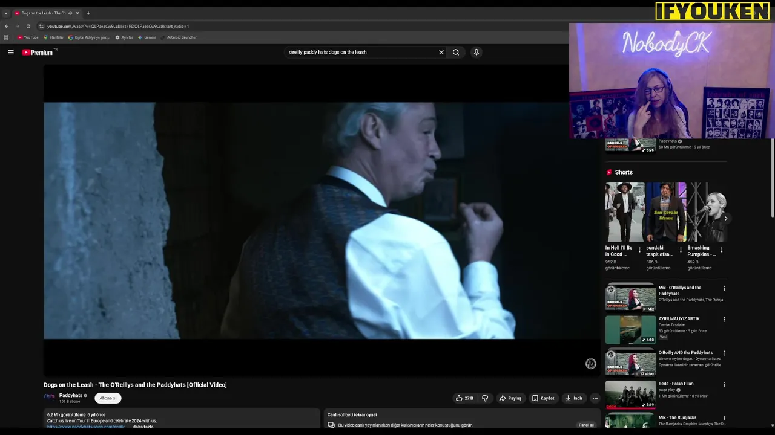Run search with the magnifier icon
This screenshot has height=435, width=775.
pyautogui.click(x=456, y=52)
